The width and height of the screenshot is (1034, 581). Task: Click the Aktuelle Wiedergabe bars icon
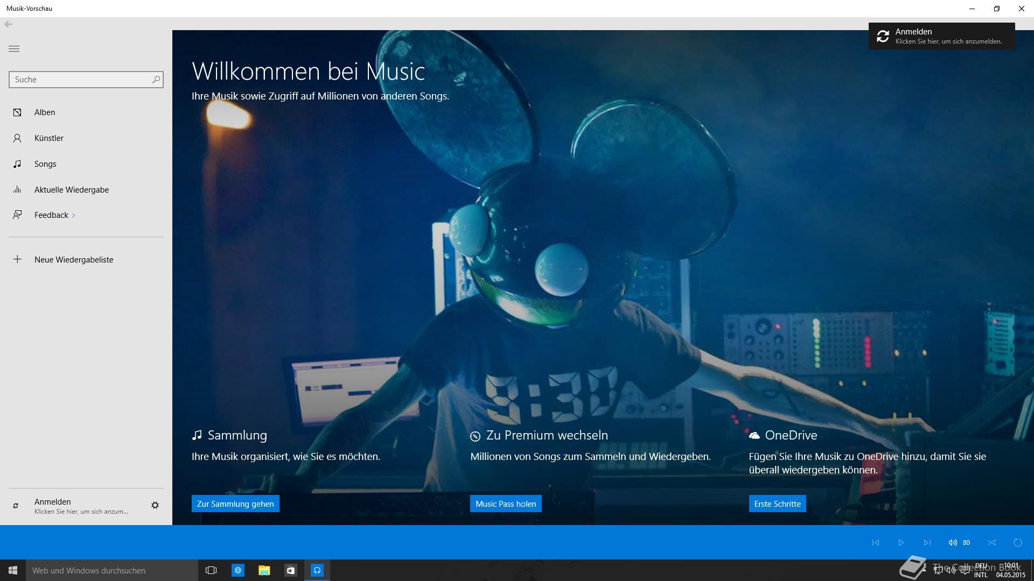[17, 190]
